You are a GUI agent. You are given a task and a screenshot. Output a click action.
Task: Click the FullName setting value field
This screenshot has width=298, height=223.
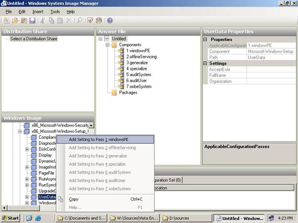pyautogui.click(x=271, y=75)
